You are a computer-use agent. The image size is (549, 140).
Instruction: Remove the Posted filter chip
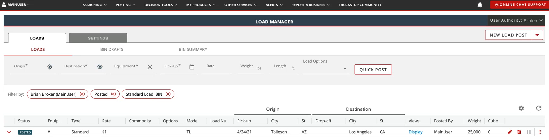pos(113,94)
